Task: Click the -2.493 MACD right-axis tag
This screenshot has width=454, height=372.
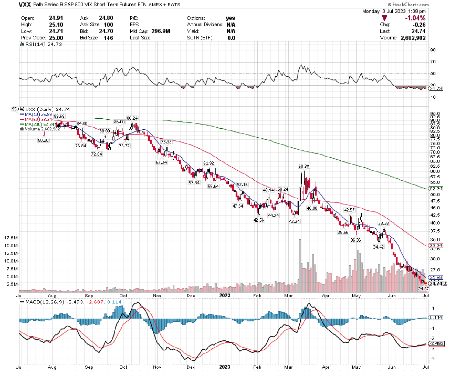Action: point(436,343)
